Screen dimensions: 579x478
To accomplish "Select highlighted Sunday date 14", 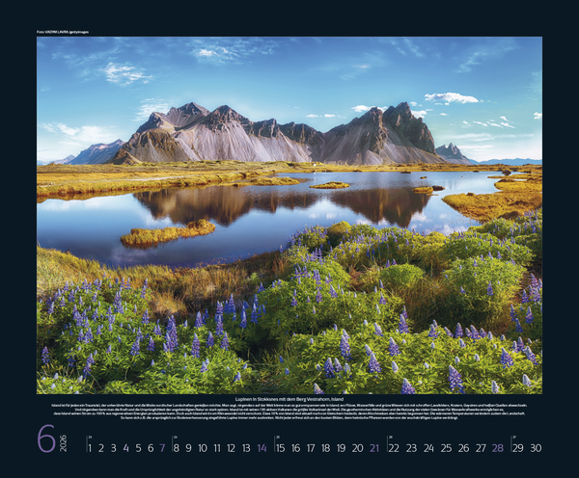I will pos(262,447).
